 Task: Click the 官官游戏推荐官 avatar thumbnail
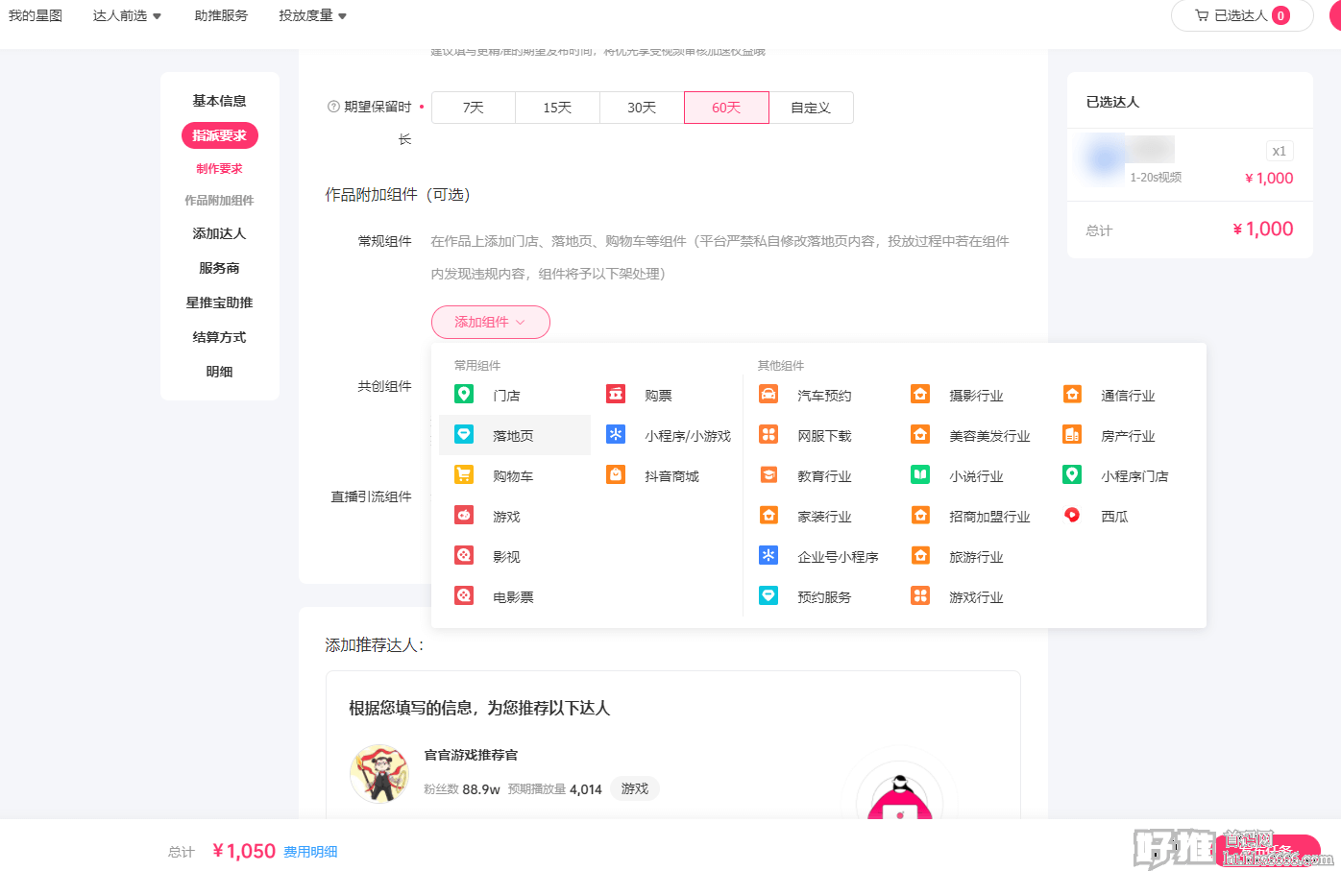click(x=379, y=773)
